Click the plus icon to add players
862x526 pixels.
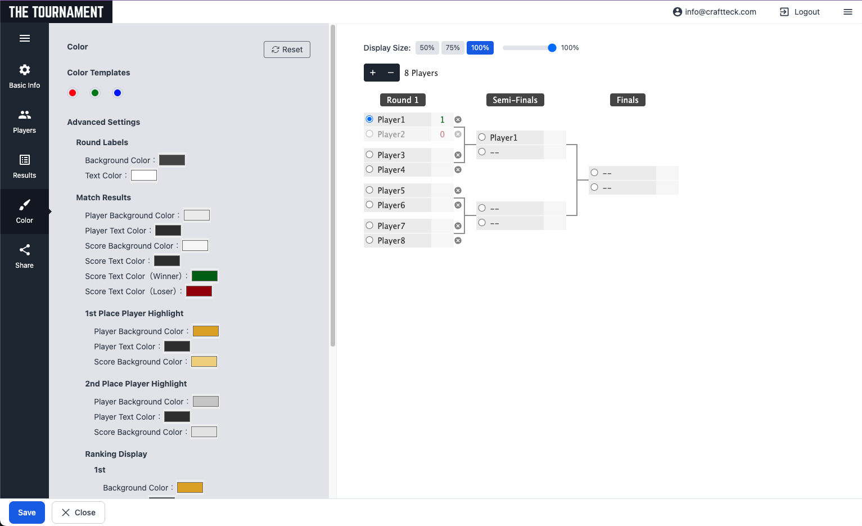click(373, 73)
